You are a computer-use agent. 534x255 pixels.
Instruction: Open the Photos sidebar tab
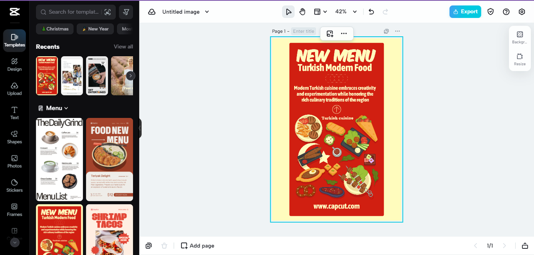15,161
